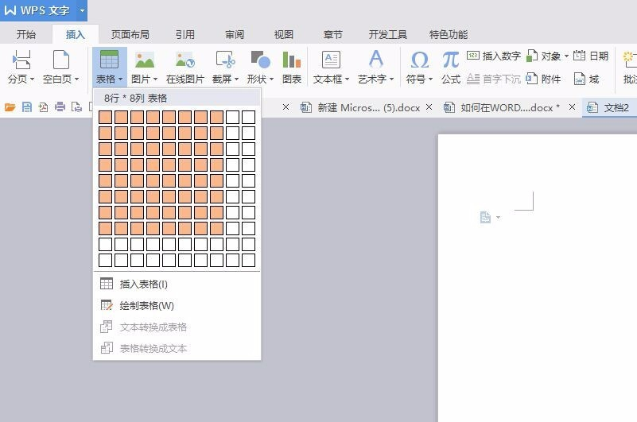Switch to the 开始 ribbon tab
Image resolution: width=637 pixels, height=422 pixels.
26,34
